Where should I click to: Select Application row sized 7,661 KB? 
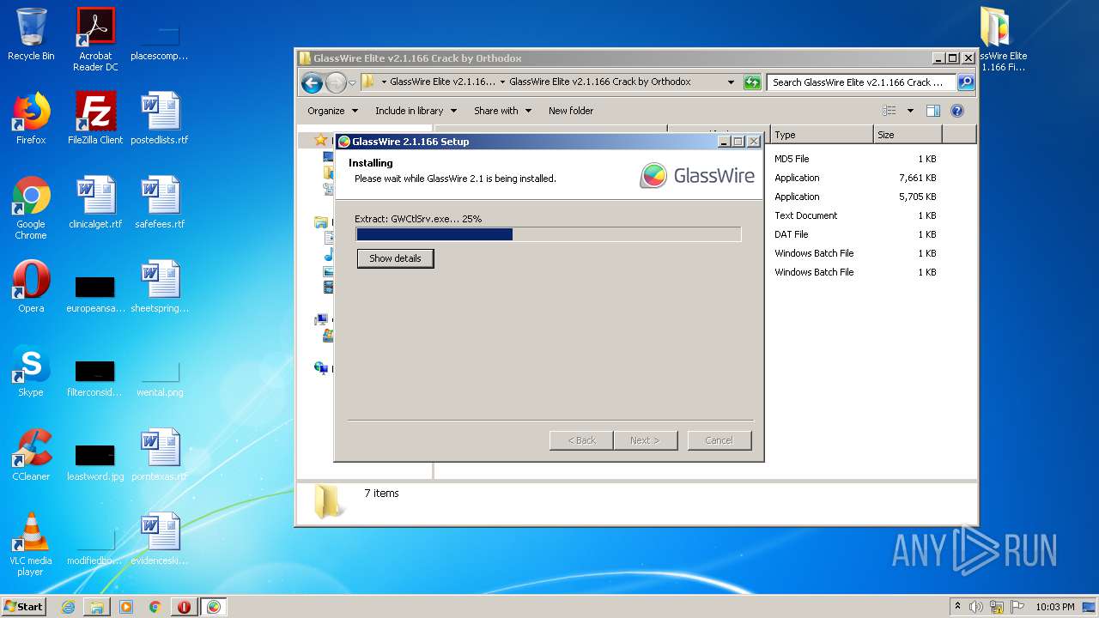[x=855, y=178]
